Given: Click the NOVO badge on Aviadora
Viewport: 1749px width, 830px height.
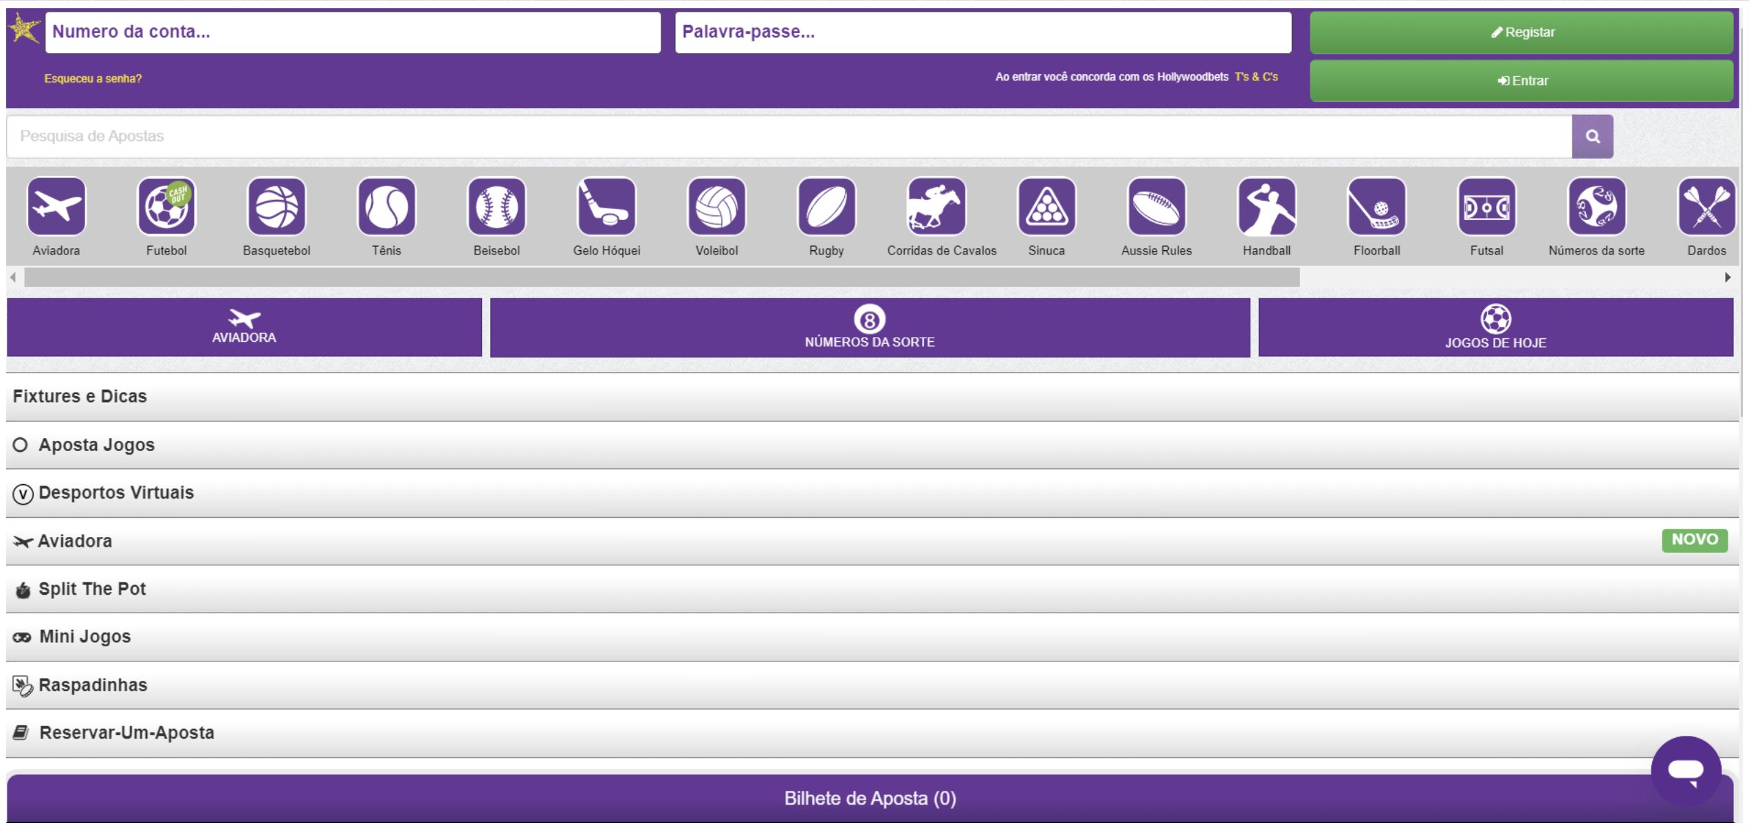Looking at the screenshot, I should (1695, 540).
